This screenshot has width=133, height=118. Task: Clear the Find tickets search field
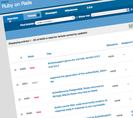coord(73,18)
